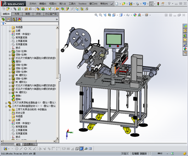Click the Design Library icon in task pane
Screen dimensions: 188x156
point(185,35)
